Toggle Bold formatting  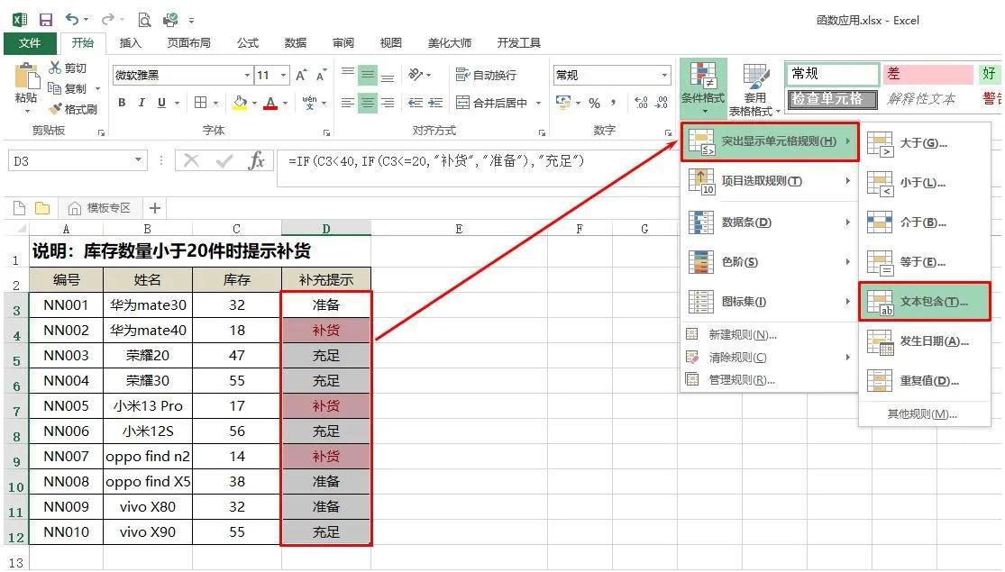[122, 103]
